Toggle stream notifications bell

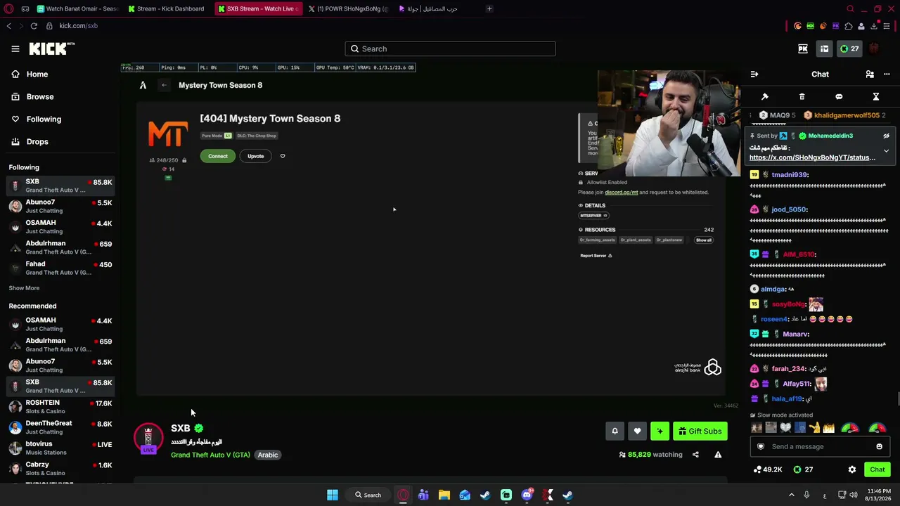(615, 431)
